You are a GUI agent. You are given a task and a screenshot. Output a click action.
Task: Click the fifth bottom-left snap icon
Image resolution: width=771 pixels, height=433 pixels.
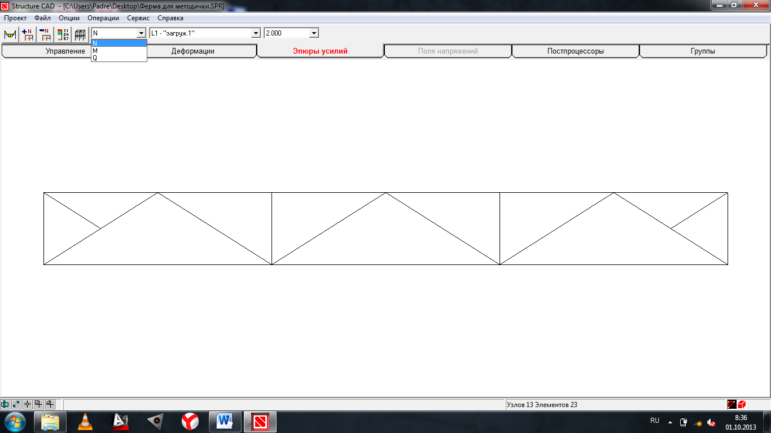50,404
